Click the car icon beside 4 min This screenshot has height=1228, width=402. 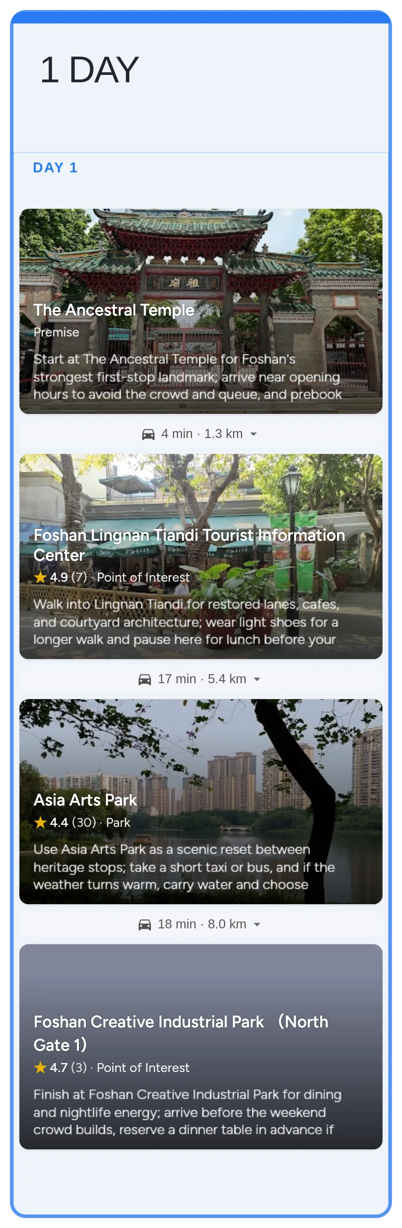[x=148, y=434]
